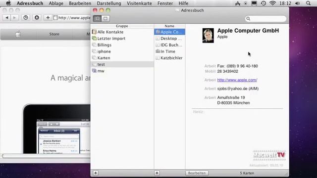Open the Visitenkarte menu

(x=139, y=3)
